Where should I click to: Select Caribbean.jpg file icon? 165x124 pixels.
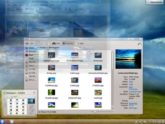51,80
